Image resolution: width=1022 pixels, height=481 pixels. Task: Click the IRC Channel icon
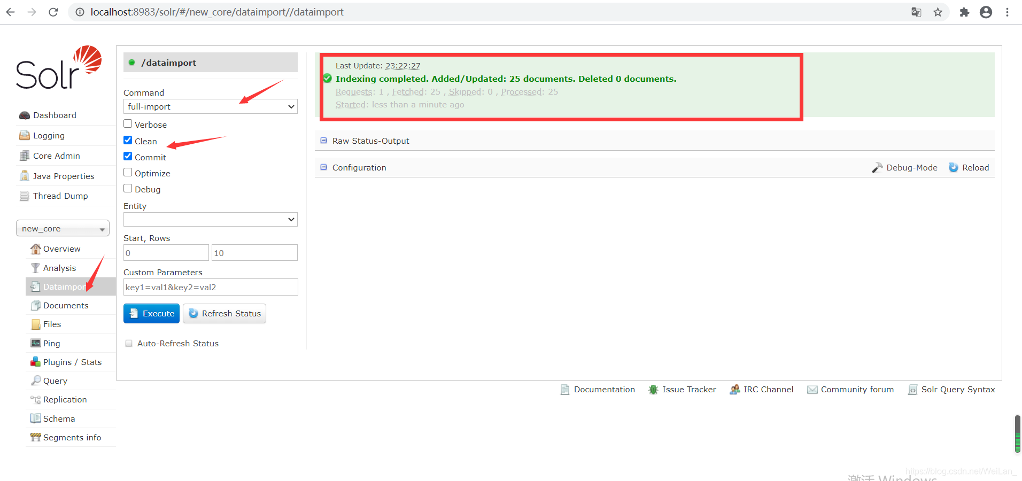tap(735, 390)
